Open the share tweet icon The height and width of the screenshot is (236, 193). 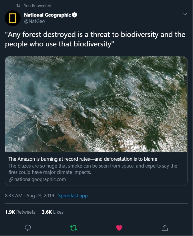pyautogui.click(x=165, y=228)
